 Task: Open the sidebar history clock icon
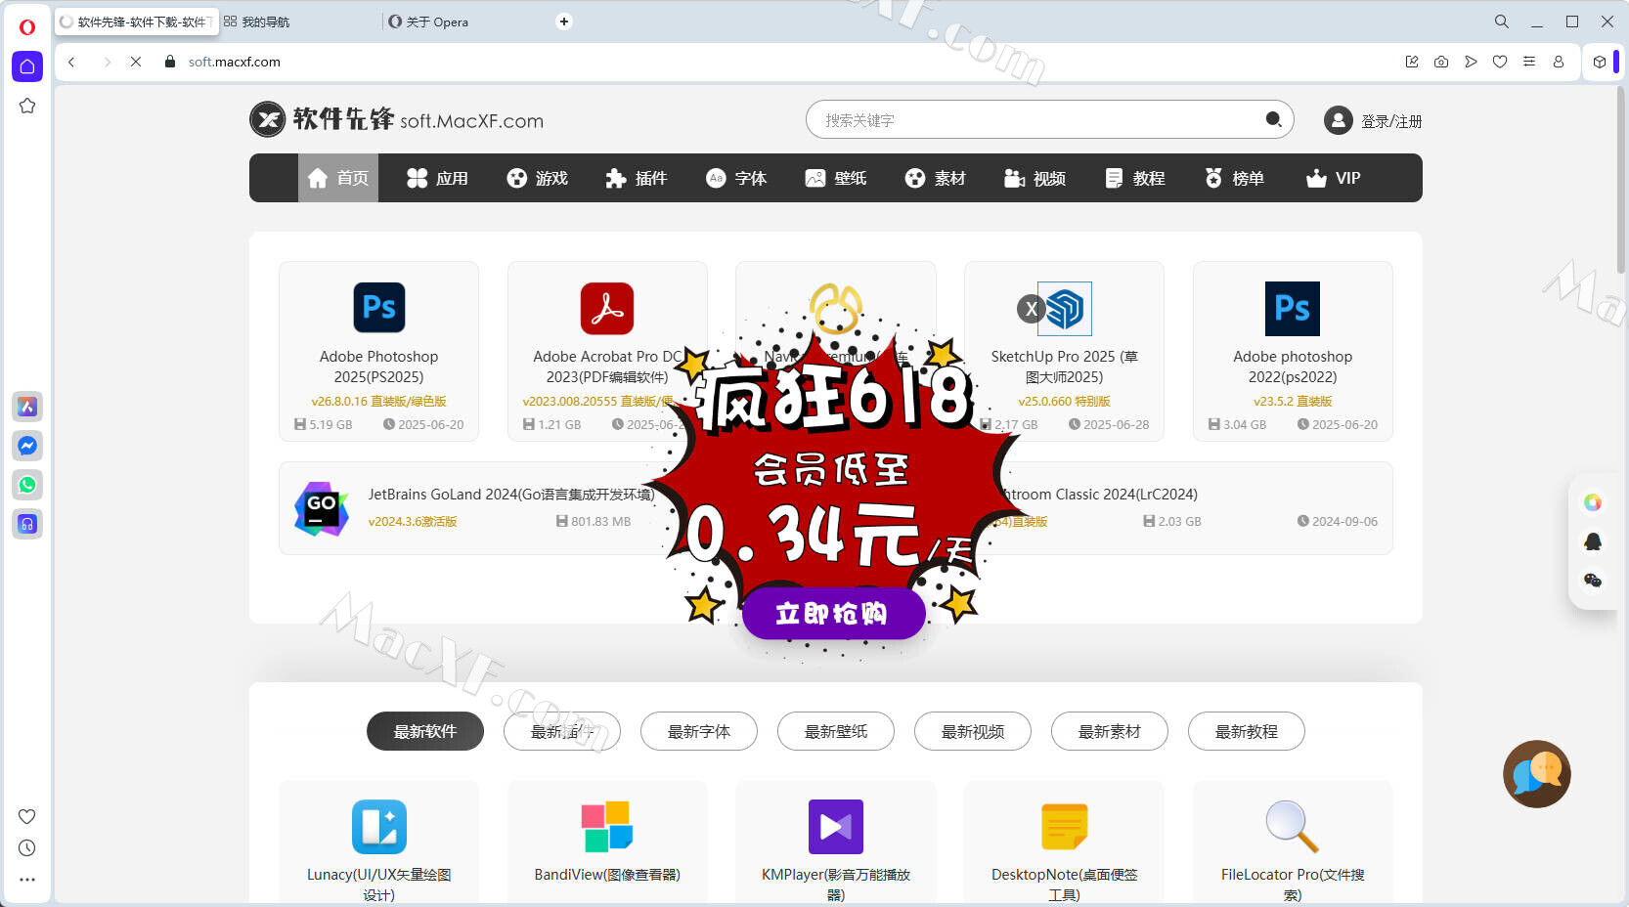point(27,848)
